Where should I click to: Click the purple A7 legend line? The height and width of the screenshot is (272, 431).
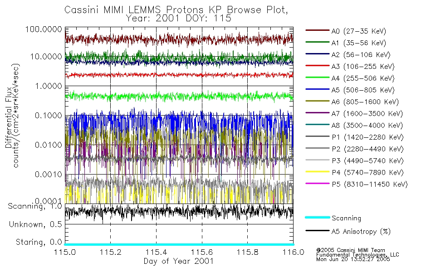(x=318, y=112)
